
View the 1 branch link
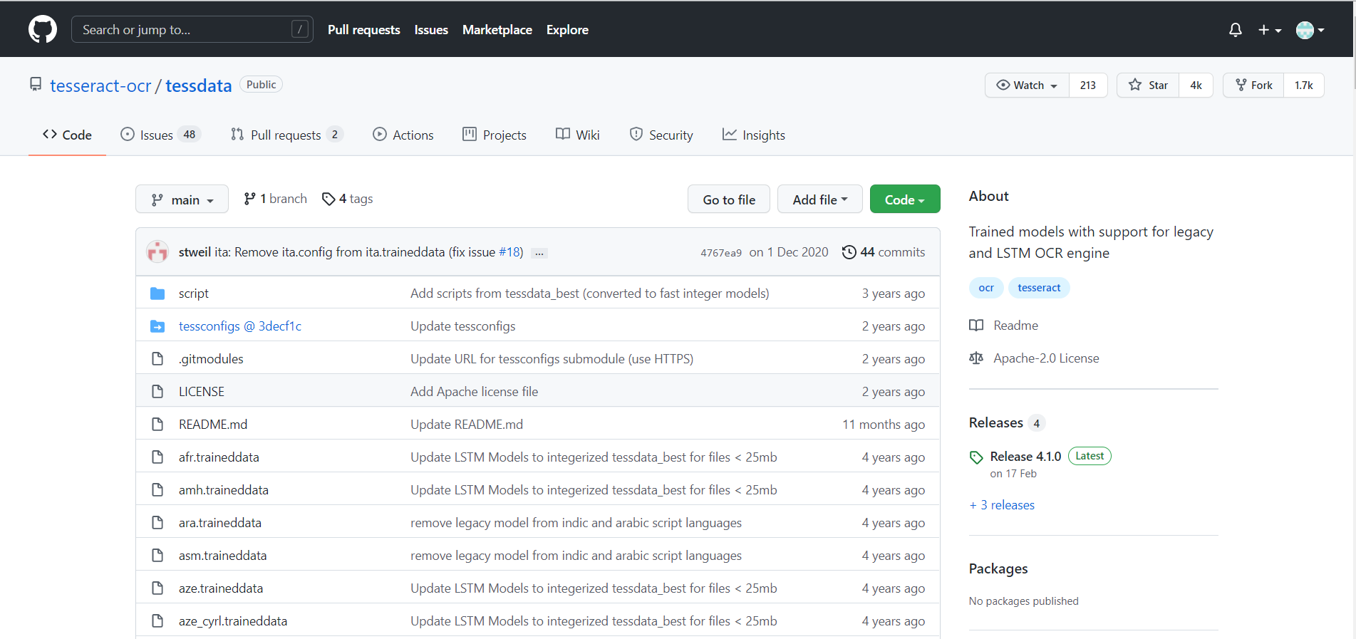(x=275, y=199)
